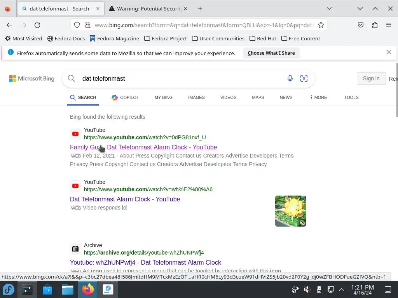Go to the News tab
The height and width of the screenshot is (298, 398).
click(286, 97)
